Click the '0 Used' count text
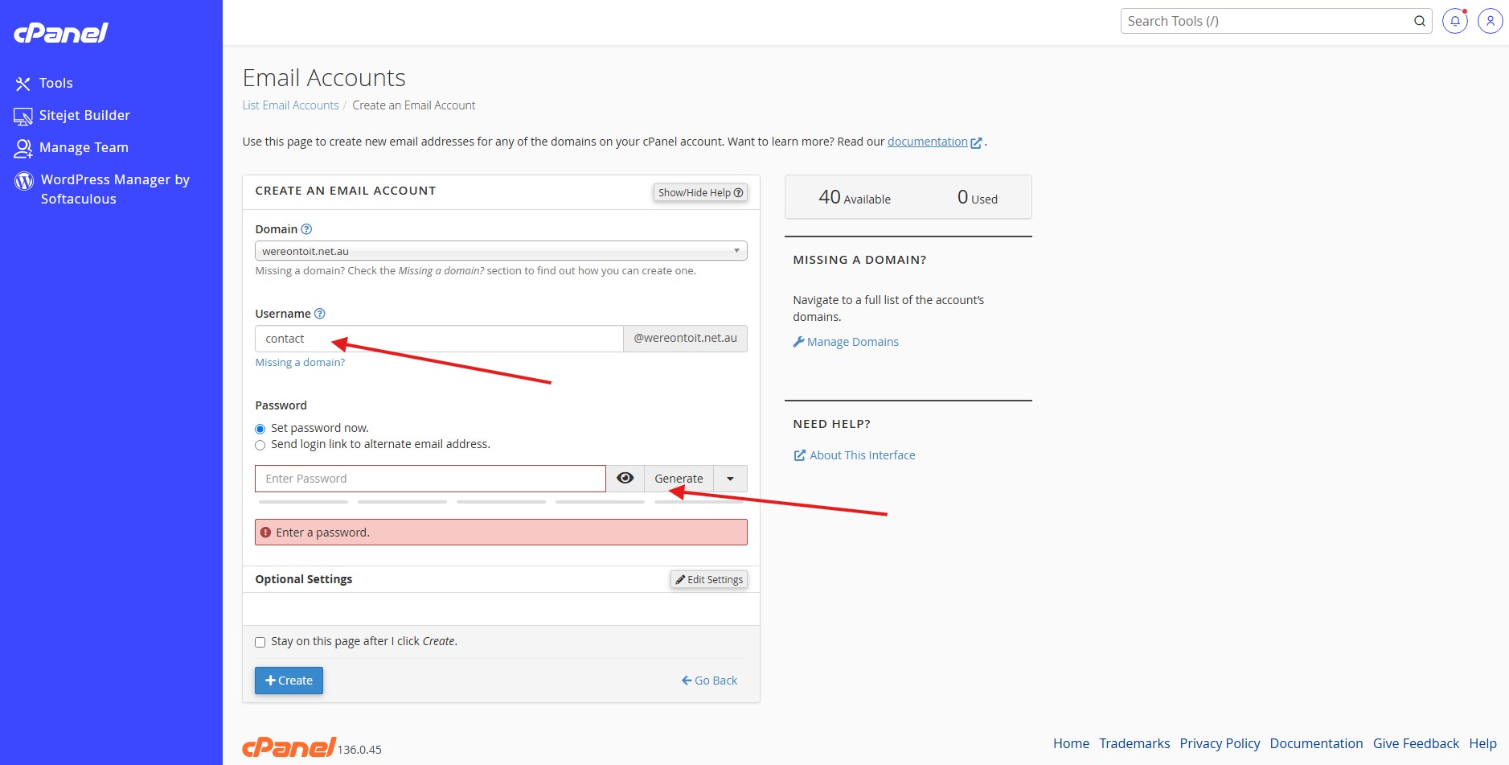 point(978,197)
